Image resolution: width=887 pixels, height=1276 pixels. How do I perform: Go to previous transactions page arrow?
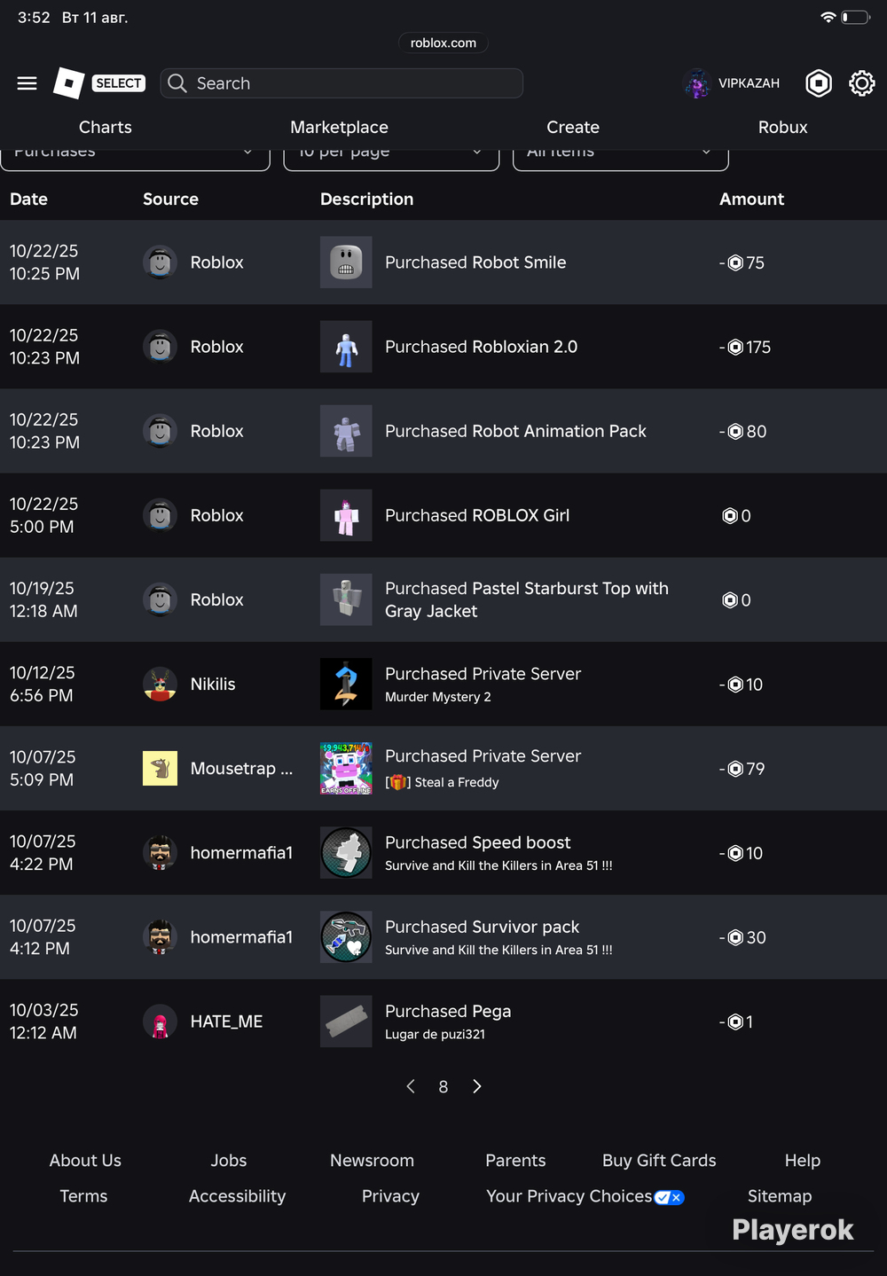click(411, 1087)
